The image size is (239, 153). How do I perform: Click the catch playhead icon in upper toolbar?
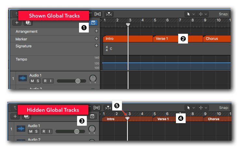click(x=109, y=14)
